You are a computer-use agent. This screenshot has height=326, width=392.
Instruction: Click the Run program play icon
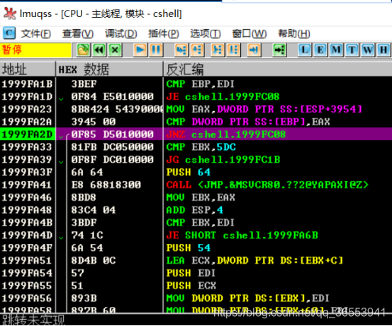pyautogui.click(x=140, y=50)
